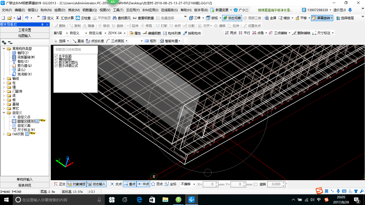Click the expand-all plus icon in navigator
The width and height of the screenshot is (365, 205).
(4, 42)
